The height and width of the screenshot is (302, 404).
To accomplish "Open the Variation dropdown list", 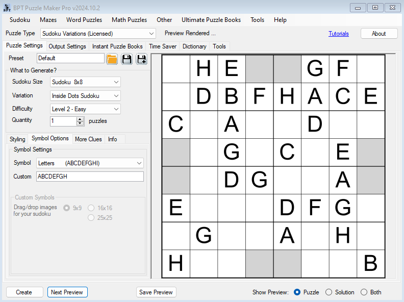I will (x=117, y=96).
